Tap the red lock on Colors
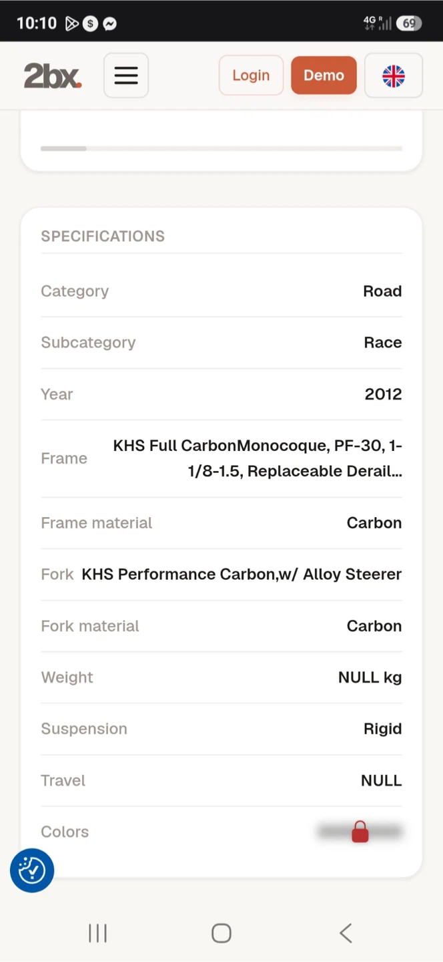Screen dimensions: 443x962 360,832
